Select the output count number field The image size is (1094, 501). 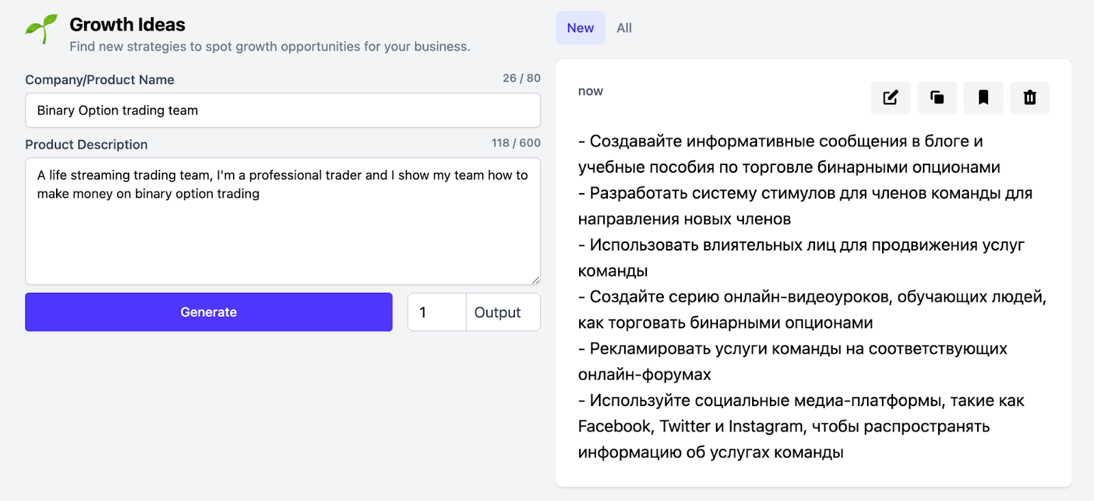[x=436, y=313]
